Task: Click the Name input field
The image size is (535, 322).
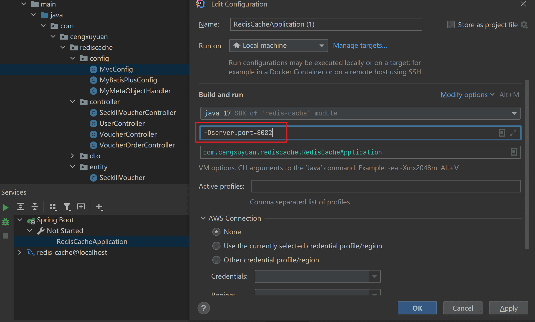Action: click(326, 24)
